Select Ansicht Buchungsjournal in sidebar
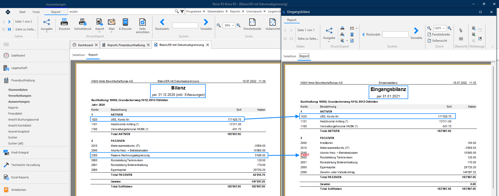The image size is (499, 196). tap(23, 120)
